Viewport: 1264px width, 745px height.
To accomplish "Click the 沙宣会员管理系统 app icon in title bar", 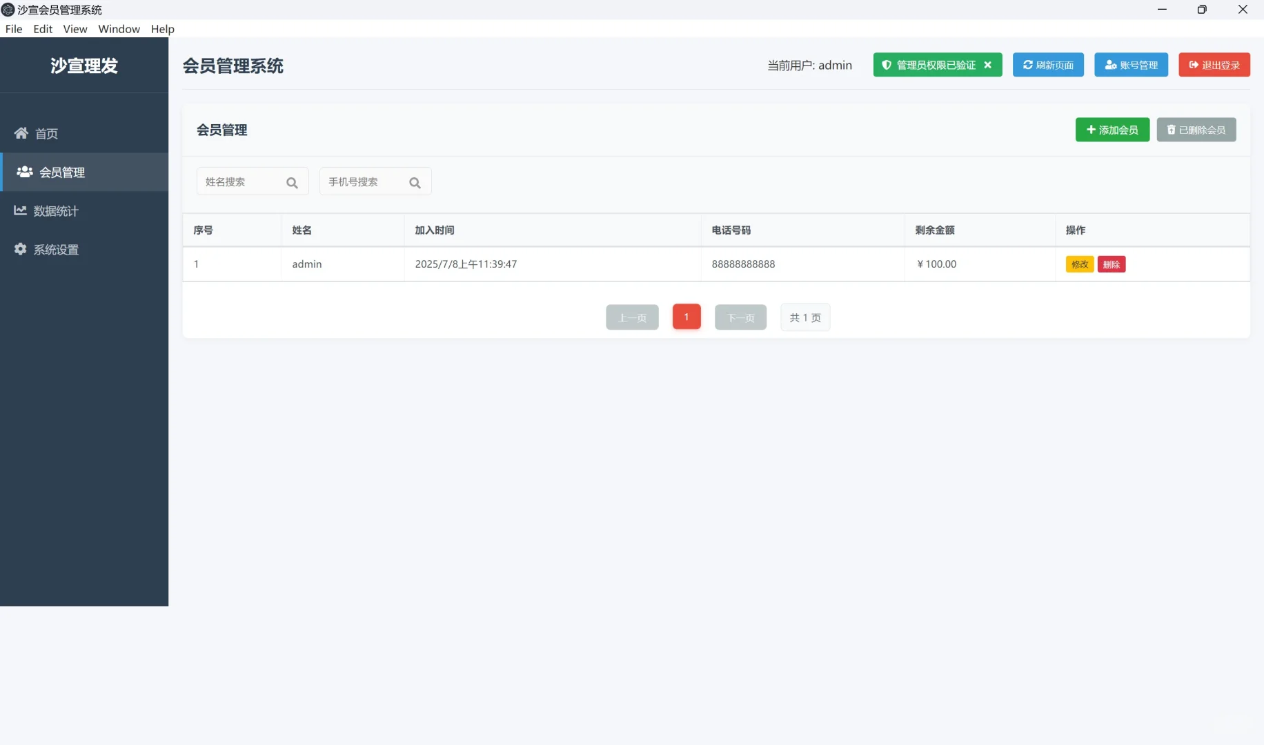I will [8, 10].
